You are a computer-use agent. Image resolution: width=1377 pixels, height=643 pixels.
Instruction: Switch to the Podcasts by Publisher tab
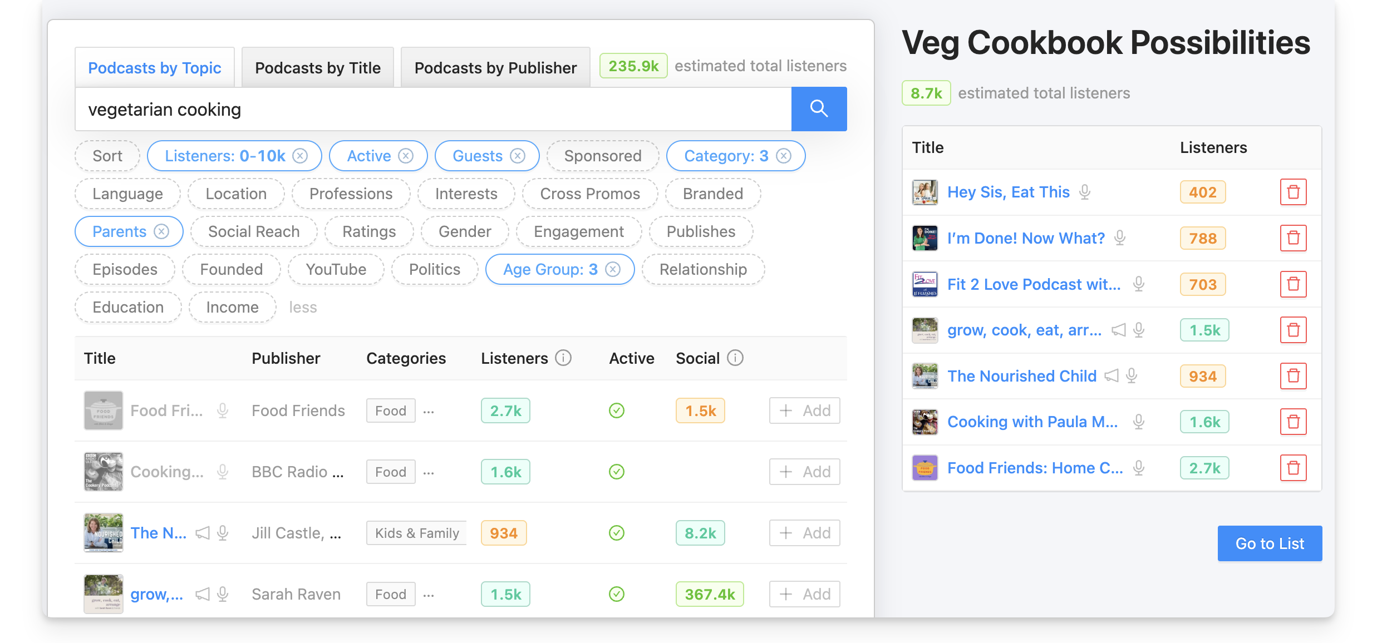click(x=495, y=67)
